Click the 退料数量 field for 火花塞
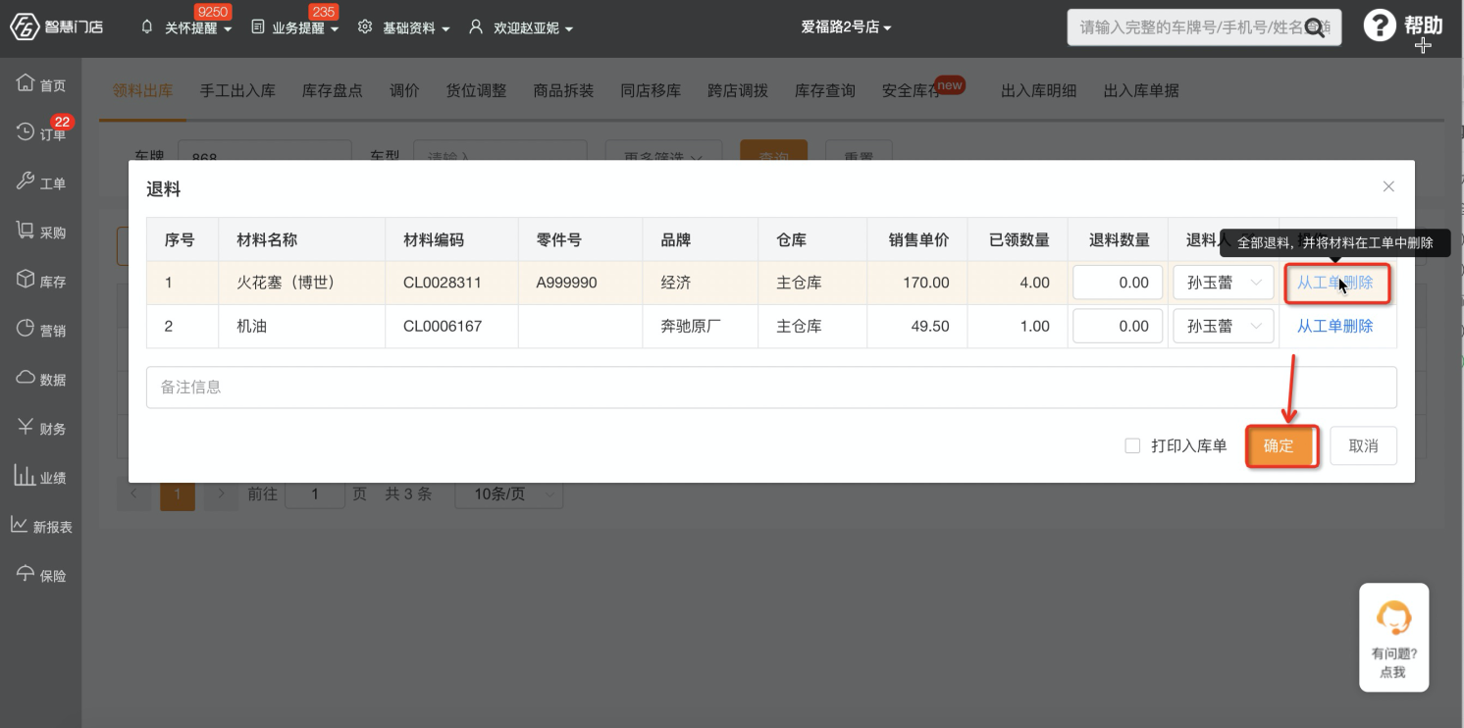 click(1118, 283)
